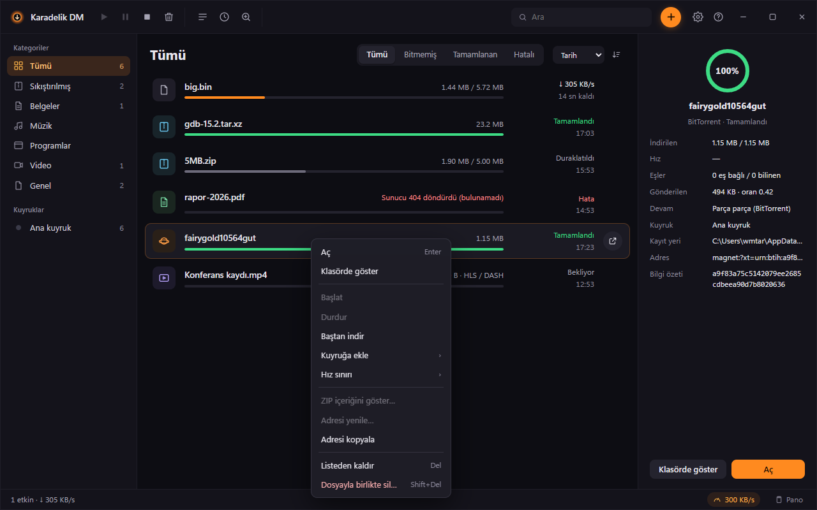817x510 pixels.
Task: Select the Sıkıştırılmış category
Action: [68, 86]
